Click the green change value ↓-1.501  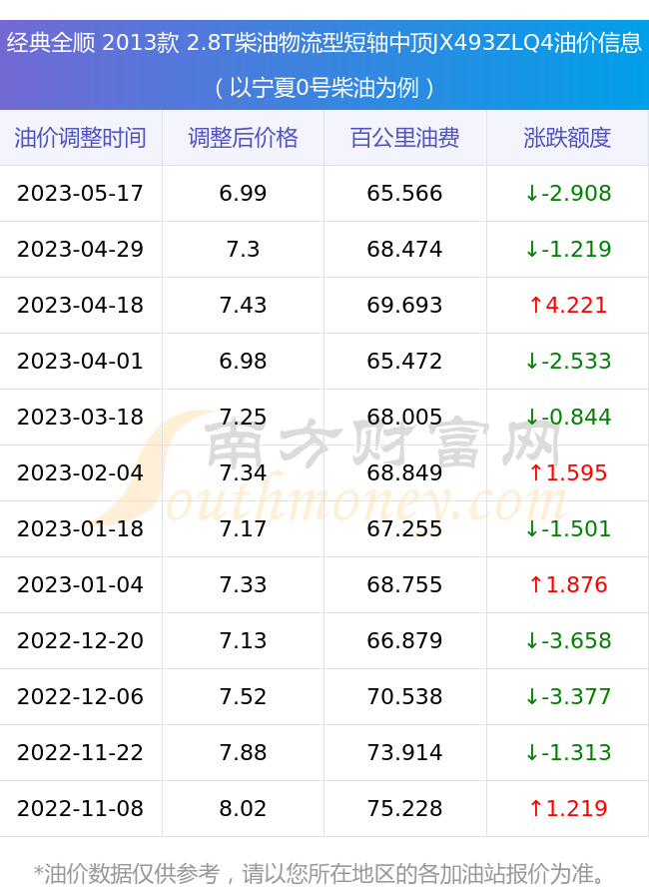click(568, 528)
